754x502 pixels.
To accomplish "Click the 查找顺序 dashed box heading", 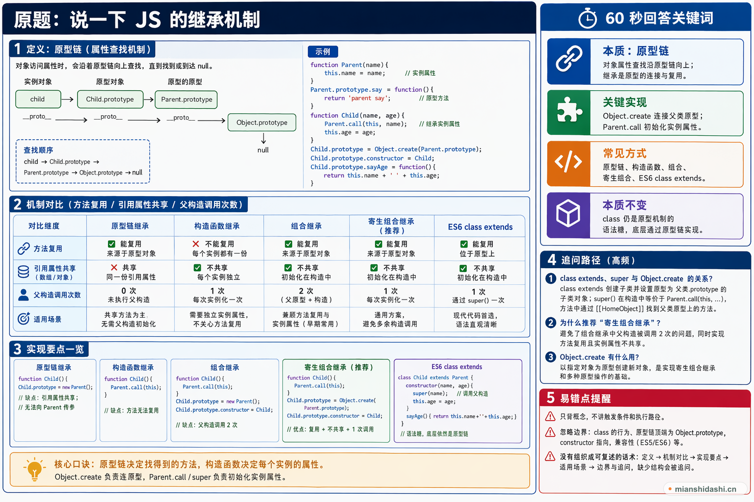I will click(38, 150).
